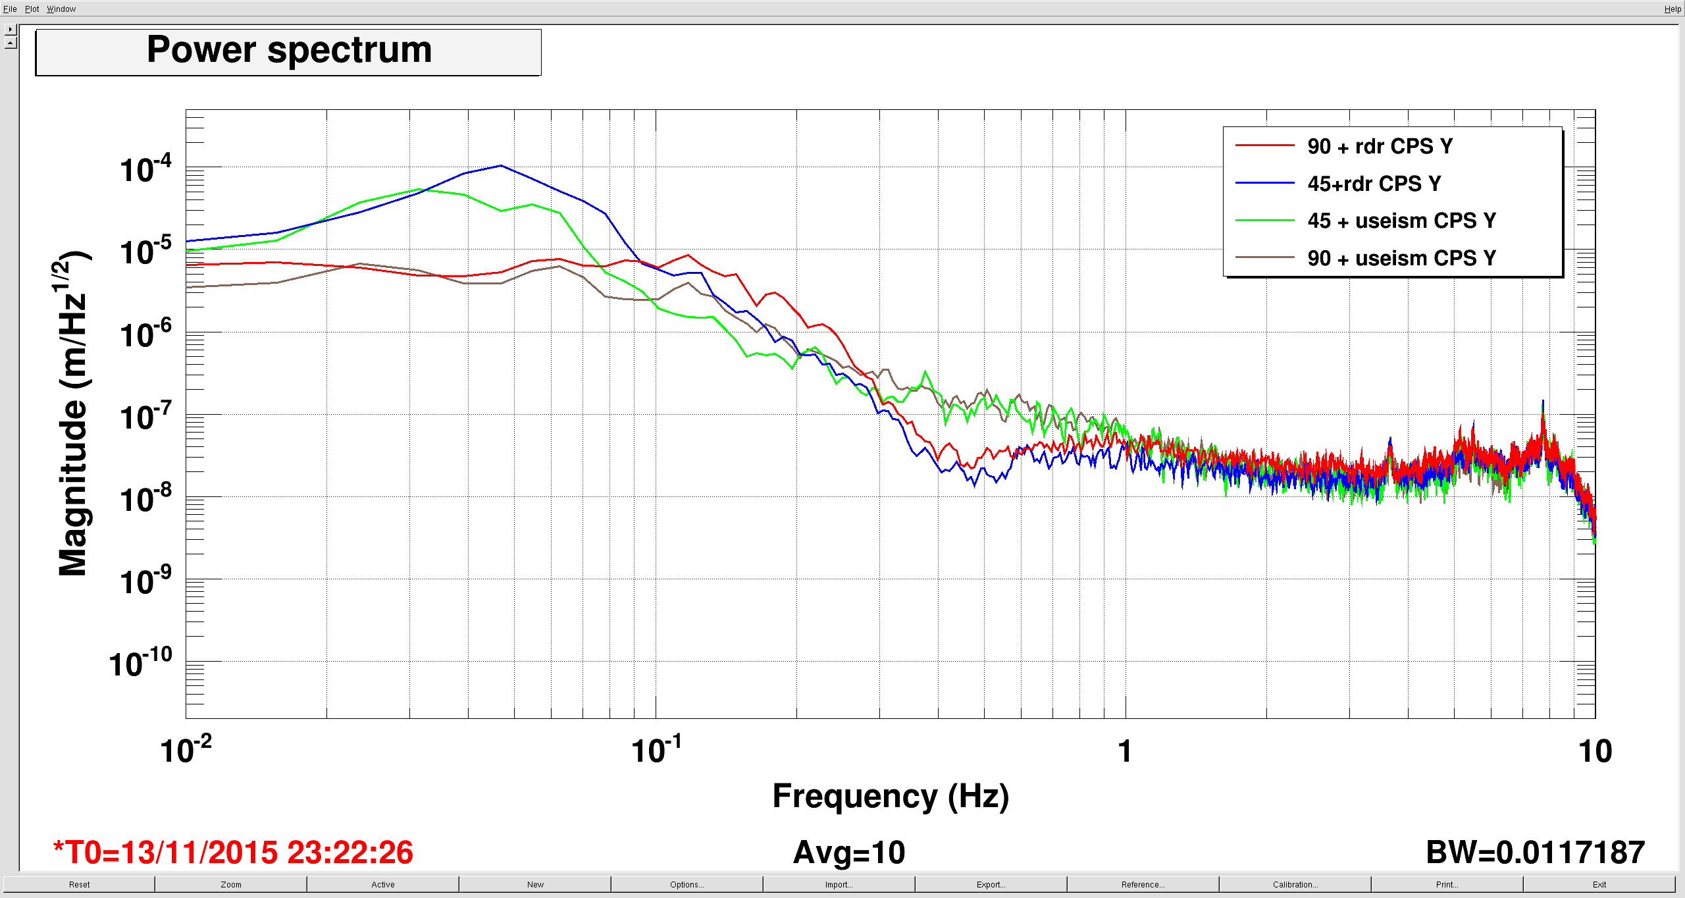Click the Power spectrum title box
This screenshot has width=1685, height=898.
click(x=288, y=52)
